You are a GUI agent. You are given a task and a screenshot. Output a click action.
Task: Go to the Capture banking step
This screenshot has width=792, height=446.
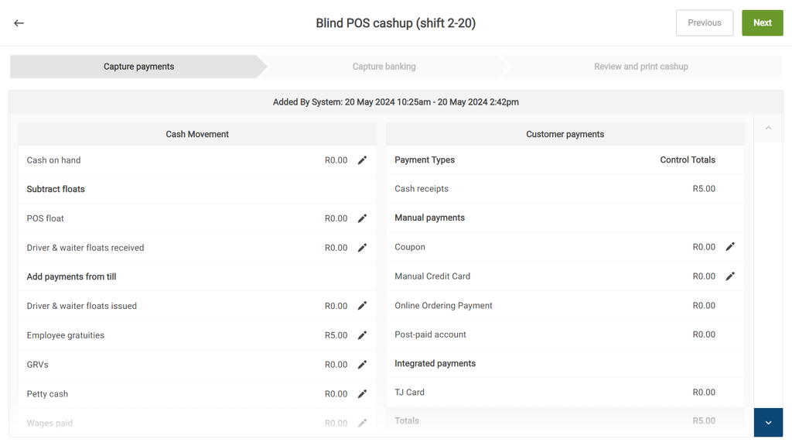tap(384, 67)
